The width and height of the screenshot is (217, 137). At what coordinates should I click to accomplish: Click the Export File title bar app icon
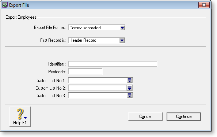pos(5,5)
